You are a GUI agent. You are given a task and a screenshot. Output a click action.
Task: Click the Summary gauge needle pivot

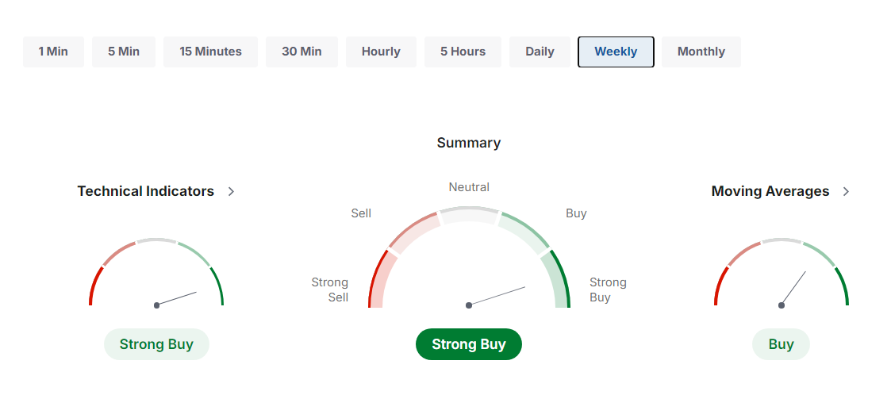click(469, 305)
